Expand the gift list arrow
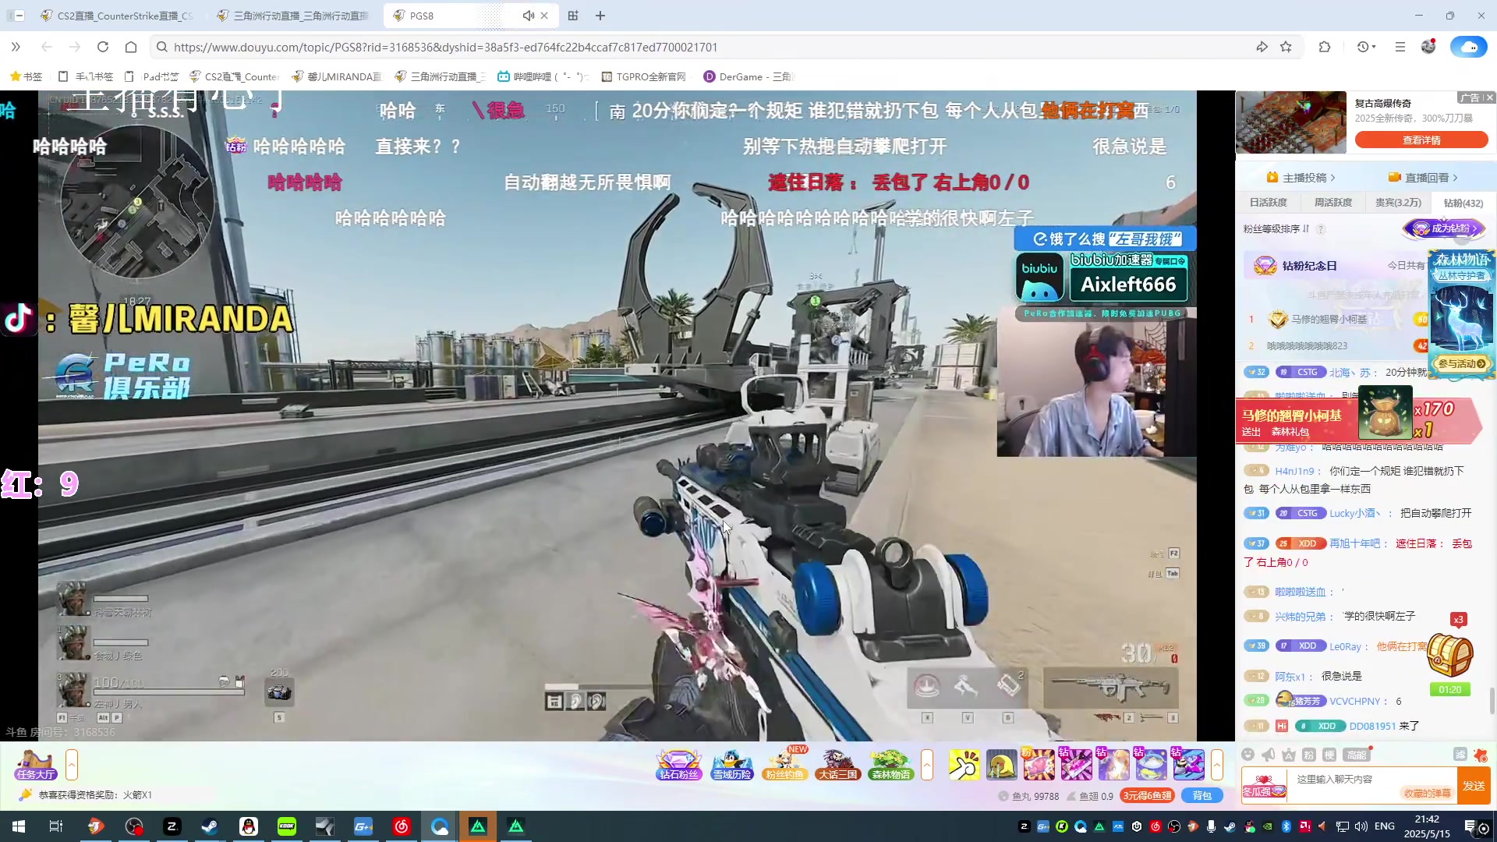The height and width of the screenshot is (842, 1497). tap(1217, 765)
